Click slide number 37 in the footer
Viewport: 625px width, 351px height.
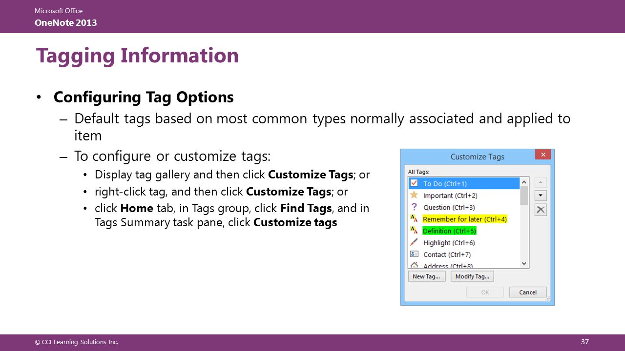[584, 341]
